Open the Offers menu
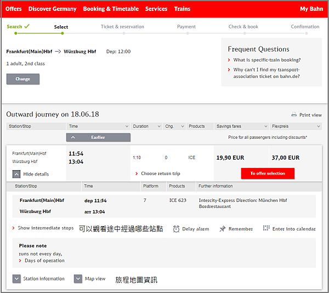Screen dimensions: 329x293 [13, 9]
